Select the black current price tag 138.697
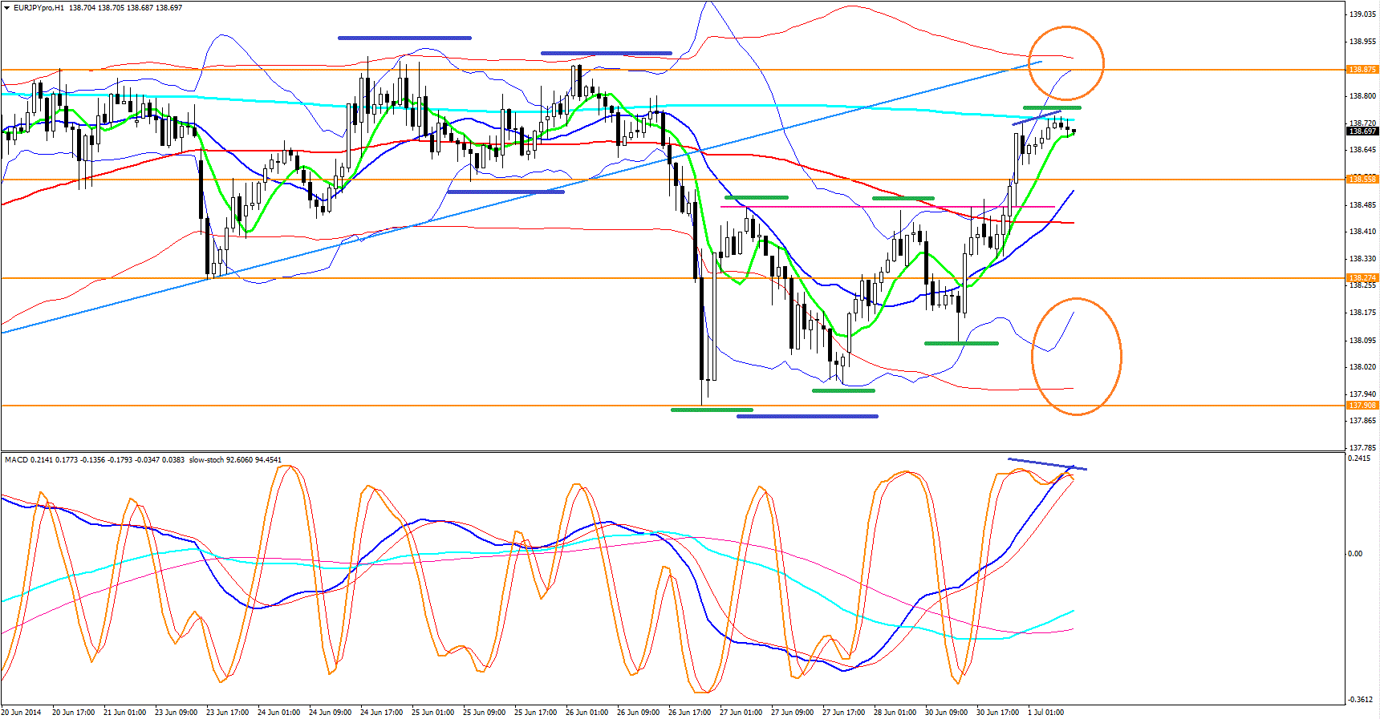 click(x=1362, y=131)
